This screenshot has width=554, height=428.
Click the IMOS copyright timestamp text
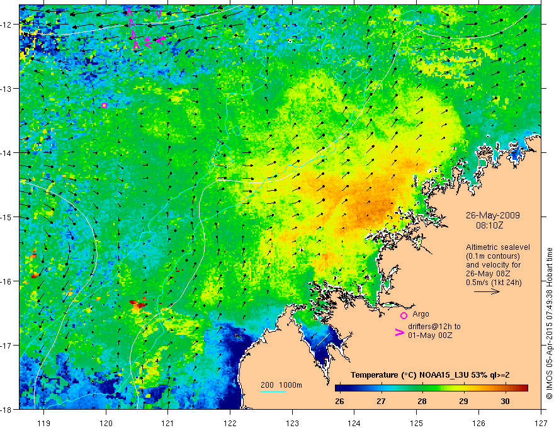click(549, 324)
